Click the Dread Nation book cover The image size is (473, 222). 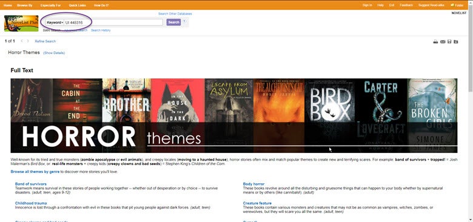32,115
